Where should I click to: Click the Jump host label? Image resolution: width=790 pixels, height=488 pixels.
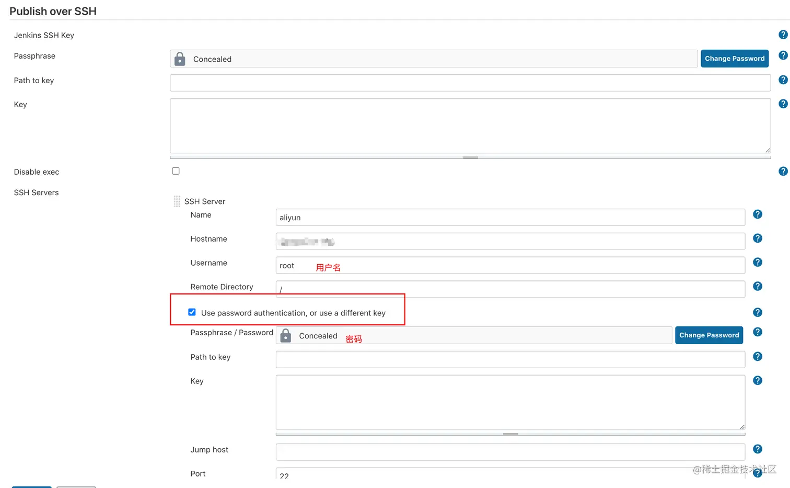tap(209, 450)
